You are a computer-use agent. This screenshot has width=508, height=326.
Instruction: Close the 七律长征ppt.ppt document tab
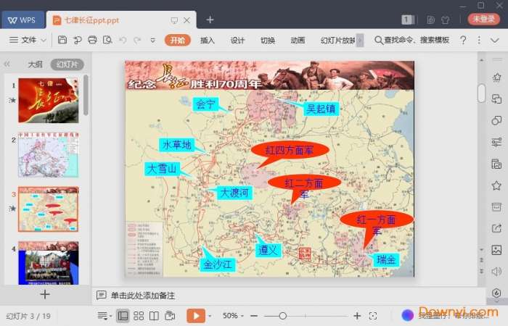(x=187, y=20)
